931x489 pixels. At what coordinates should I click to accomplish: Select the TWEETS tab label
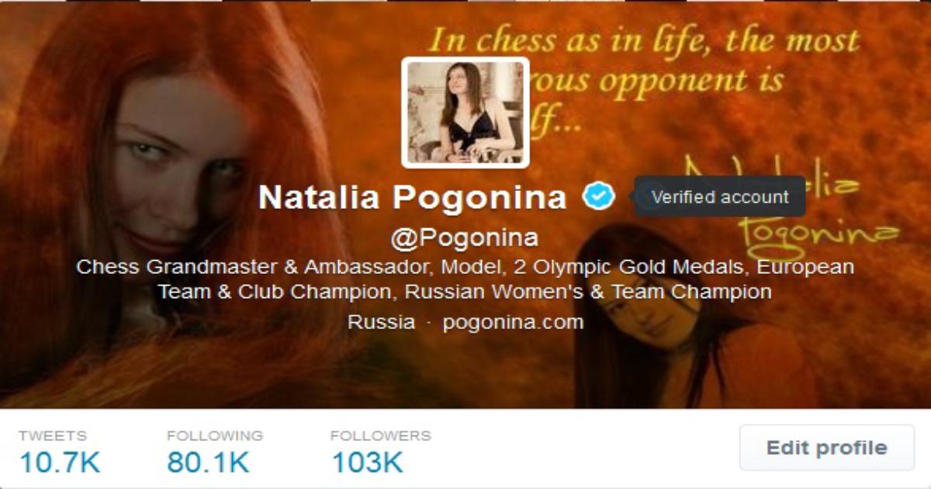(53, 435)
